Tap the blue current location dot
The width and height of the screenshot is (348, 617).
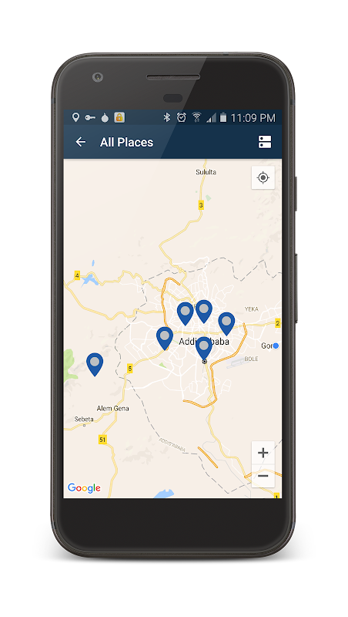coord(276,346)
